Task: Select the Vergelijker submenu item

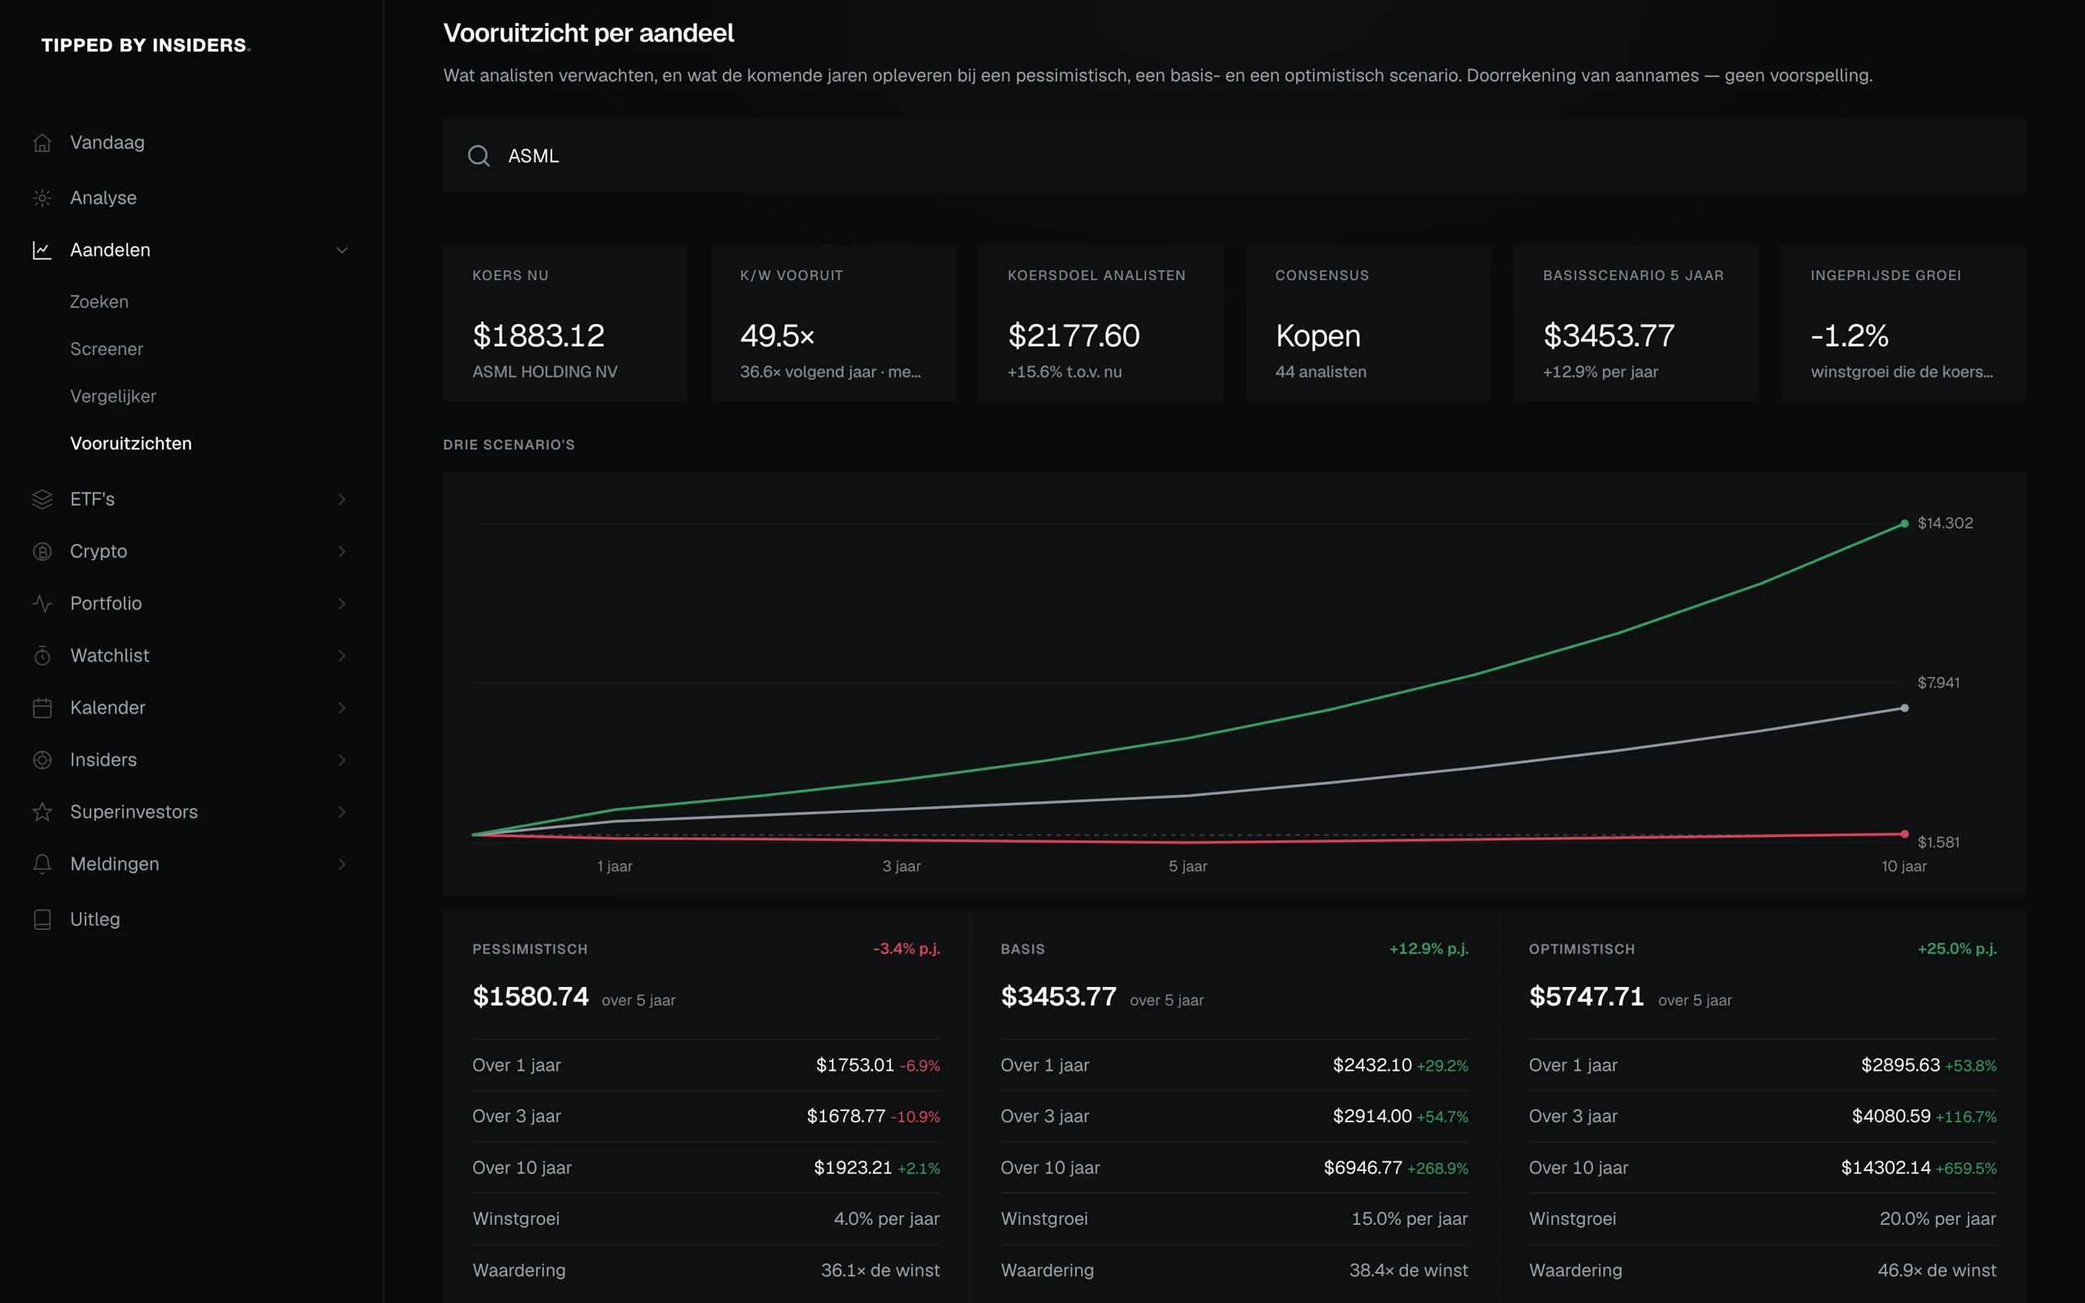Action: [113, 397]
